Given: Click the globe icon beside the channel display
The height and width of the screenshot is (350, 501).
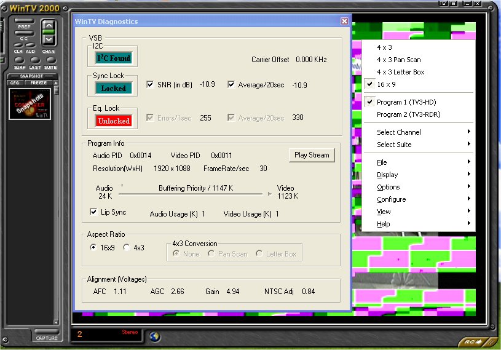Looking at the screenshot, I should point(155,336).
